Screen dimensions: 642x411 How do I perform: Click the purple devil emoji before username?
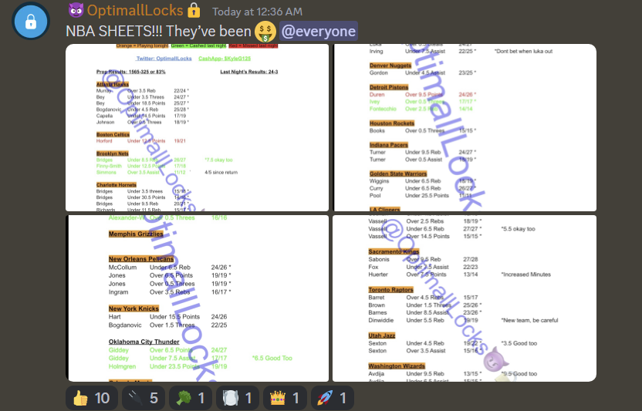(x=76, y=10)
